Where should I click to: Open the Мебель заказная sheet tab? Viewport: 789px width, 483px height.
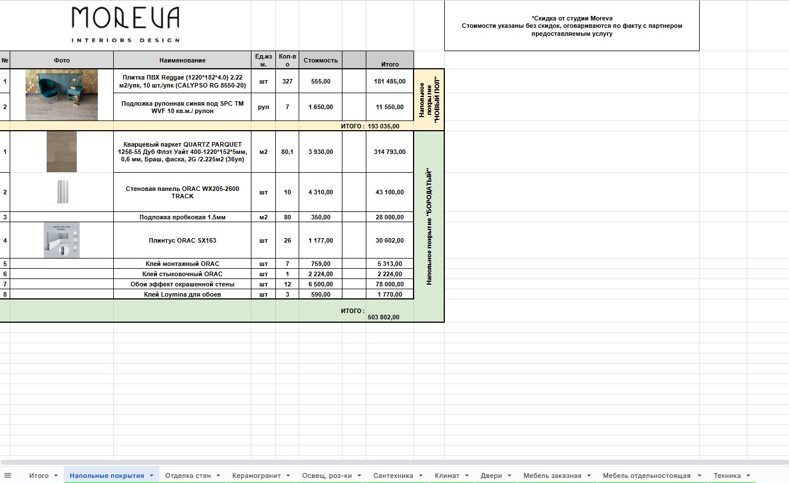pos(552,476)
